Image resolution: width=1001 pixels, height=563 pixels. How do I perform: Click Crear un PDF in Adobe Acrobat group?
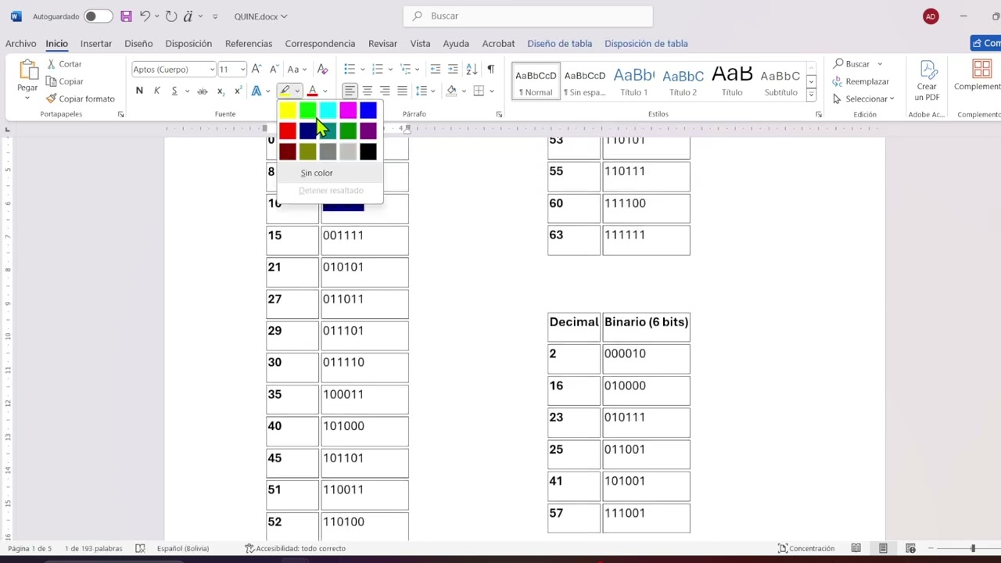[x=927, y=81]
